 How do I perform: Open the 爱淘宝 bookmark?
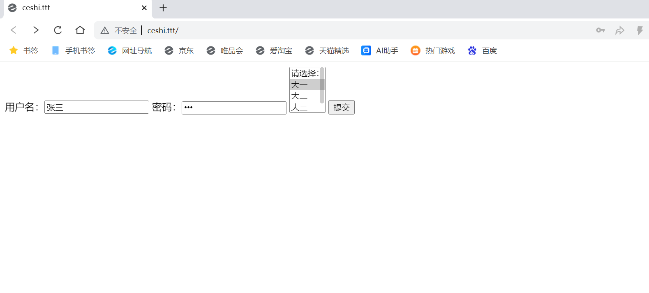pyautogui.click(x=274, y=50)
